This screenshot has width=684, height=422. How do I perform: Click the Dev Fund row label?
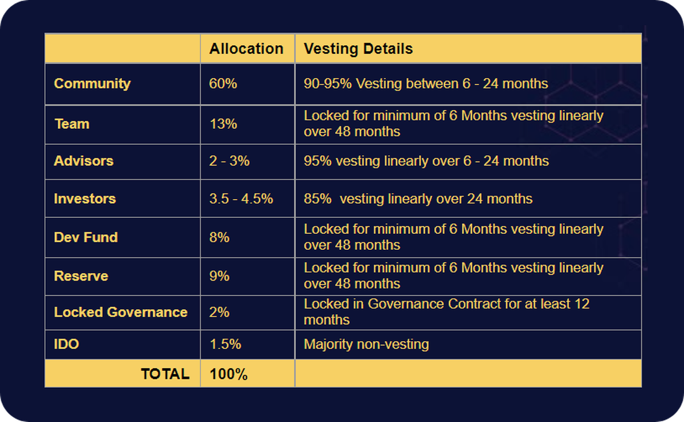tap(86, 237)
